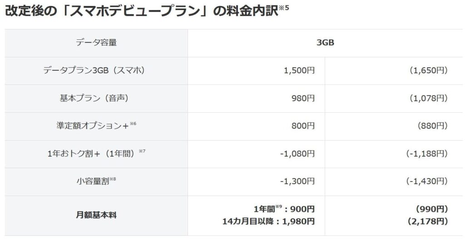Click the 980円 price cell
Viewport: 465px width, 244px height.
coord(303,98)
